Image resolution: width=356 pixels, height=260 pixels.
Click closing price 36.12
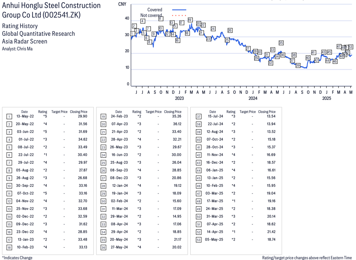[177, 124]
